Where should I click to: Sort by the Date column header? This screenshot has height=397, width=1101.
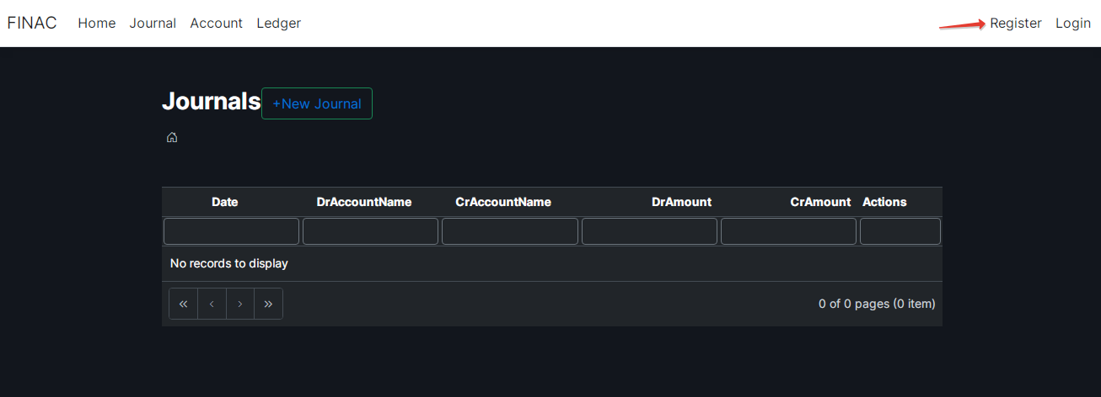point(224,202)
